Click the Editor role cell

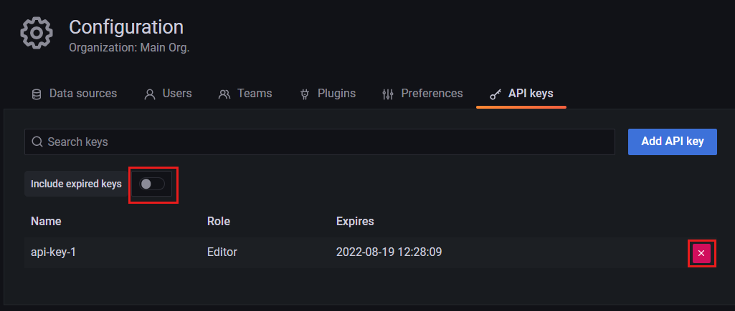[222, 252]
